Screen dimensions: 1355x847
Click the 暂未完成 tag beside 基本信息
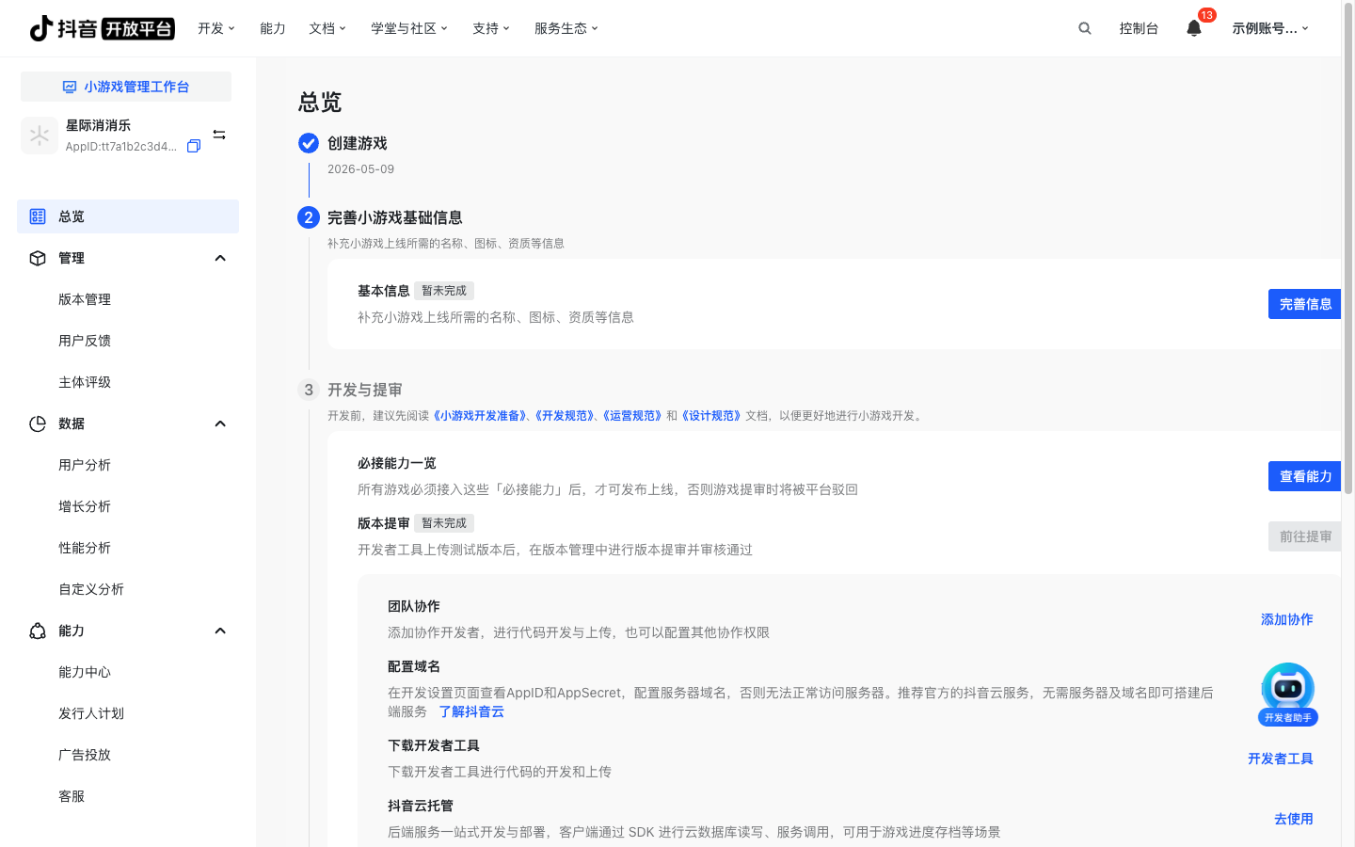tap(444, 291)
